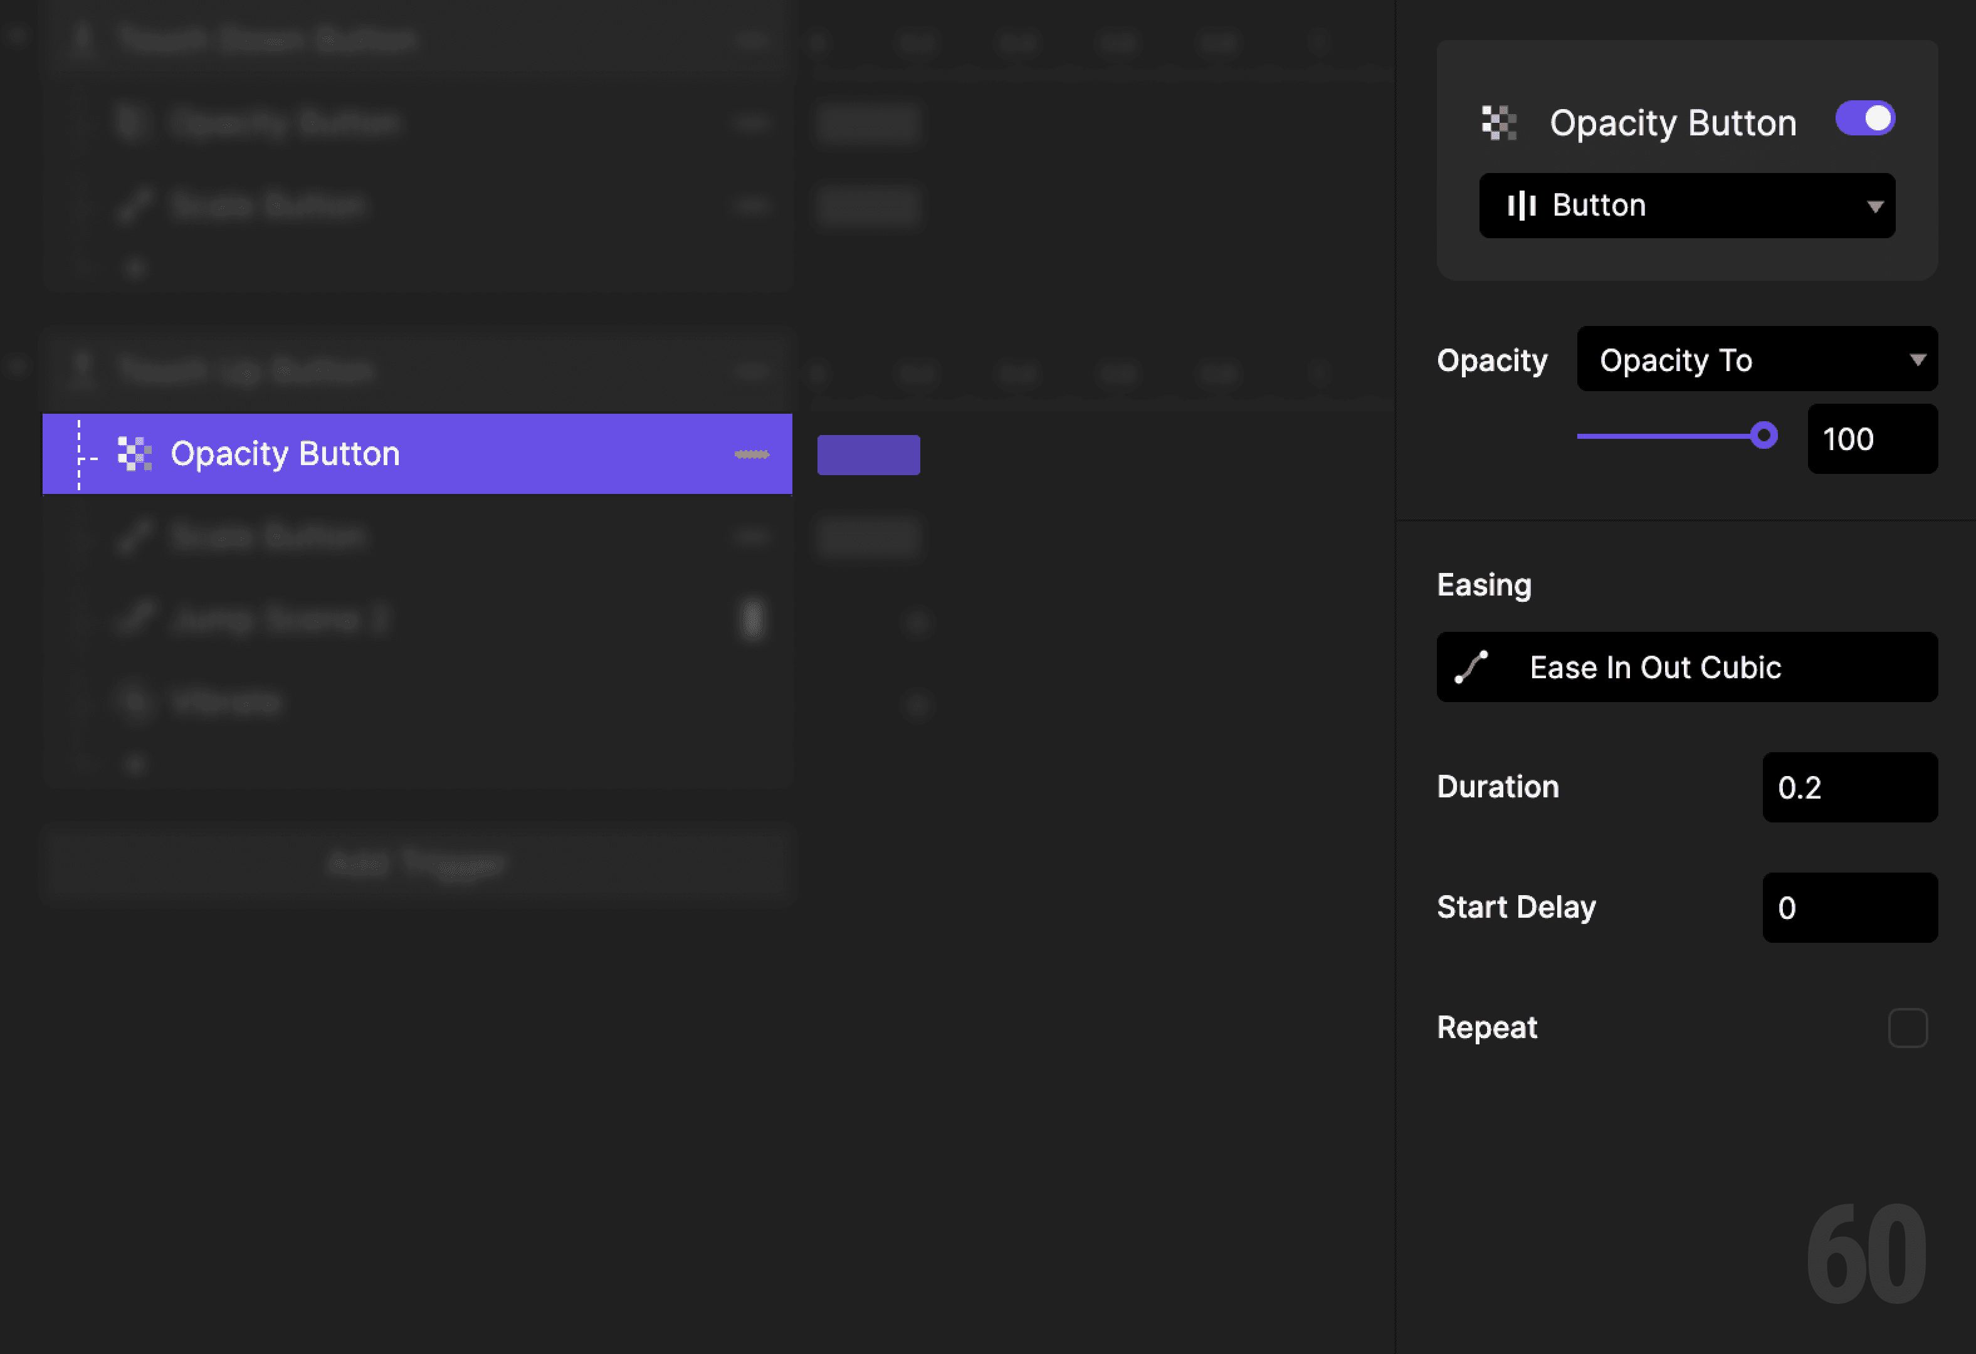
Task: Open the Opacity To dropdown
Action: click(1756, 360)
